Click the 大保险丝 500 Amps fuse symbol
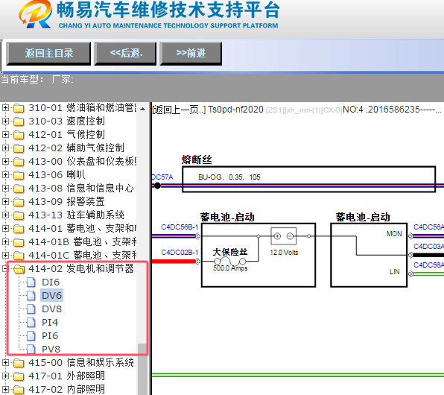This screenshot has height=395, width=444. (x=230, y=261)
